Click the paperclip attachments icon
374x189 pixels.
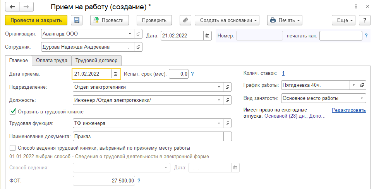(185, 20)
